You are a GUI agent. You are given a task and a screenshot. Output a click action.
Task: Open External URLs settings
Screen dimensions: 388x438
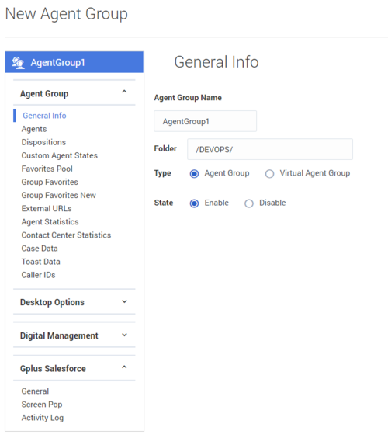coord(47,209)
